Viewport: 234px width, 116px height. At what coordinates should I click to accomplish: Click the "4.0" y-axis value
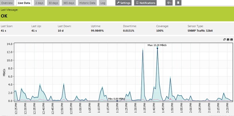(10, 85)
